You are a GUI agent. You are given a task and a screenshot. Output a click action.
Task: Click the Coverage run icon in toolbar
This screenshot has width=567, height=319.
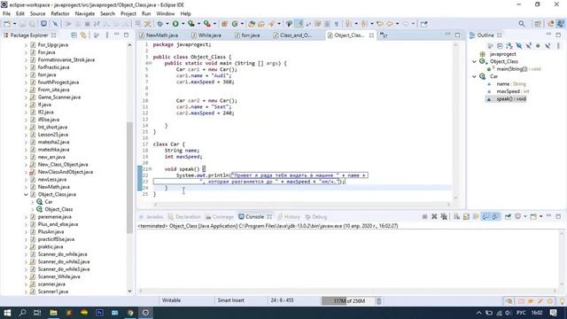click(191, 24)
